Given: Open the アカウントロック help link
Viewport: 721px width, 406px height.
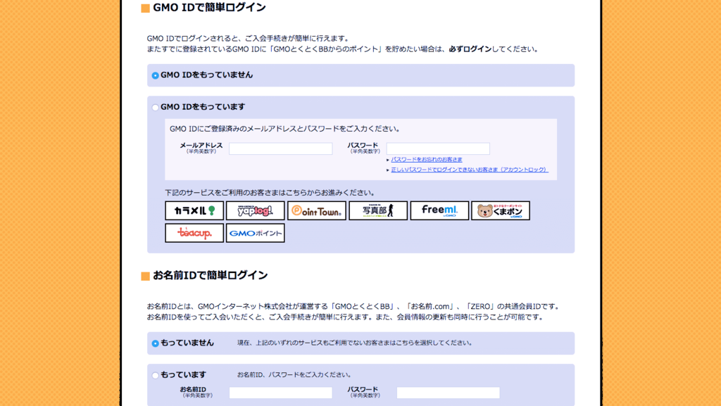Looking at the screenshot, I should coord(467,169).
